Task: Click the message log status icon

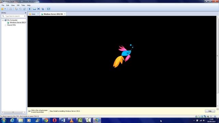Action: coord(215,116)
